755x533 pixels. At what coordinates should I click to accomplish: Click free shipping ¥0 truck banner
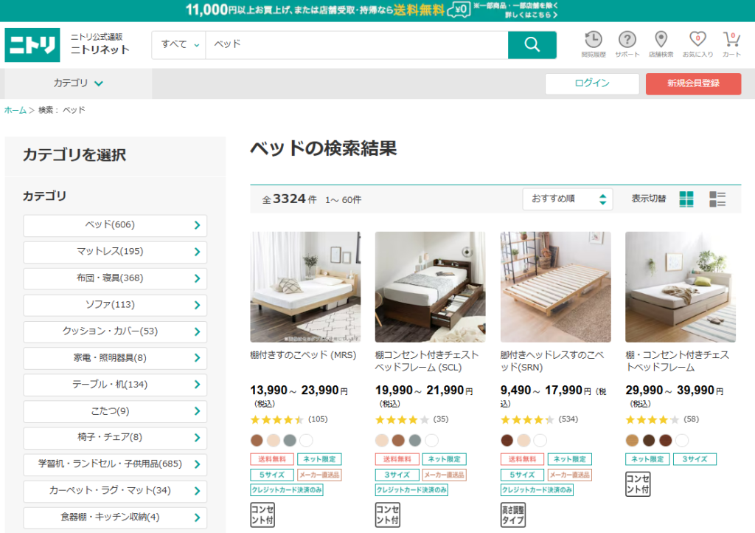click(459, 10)
